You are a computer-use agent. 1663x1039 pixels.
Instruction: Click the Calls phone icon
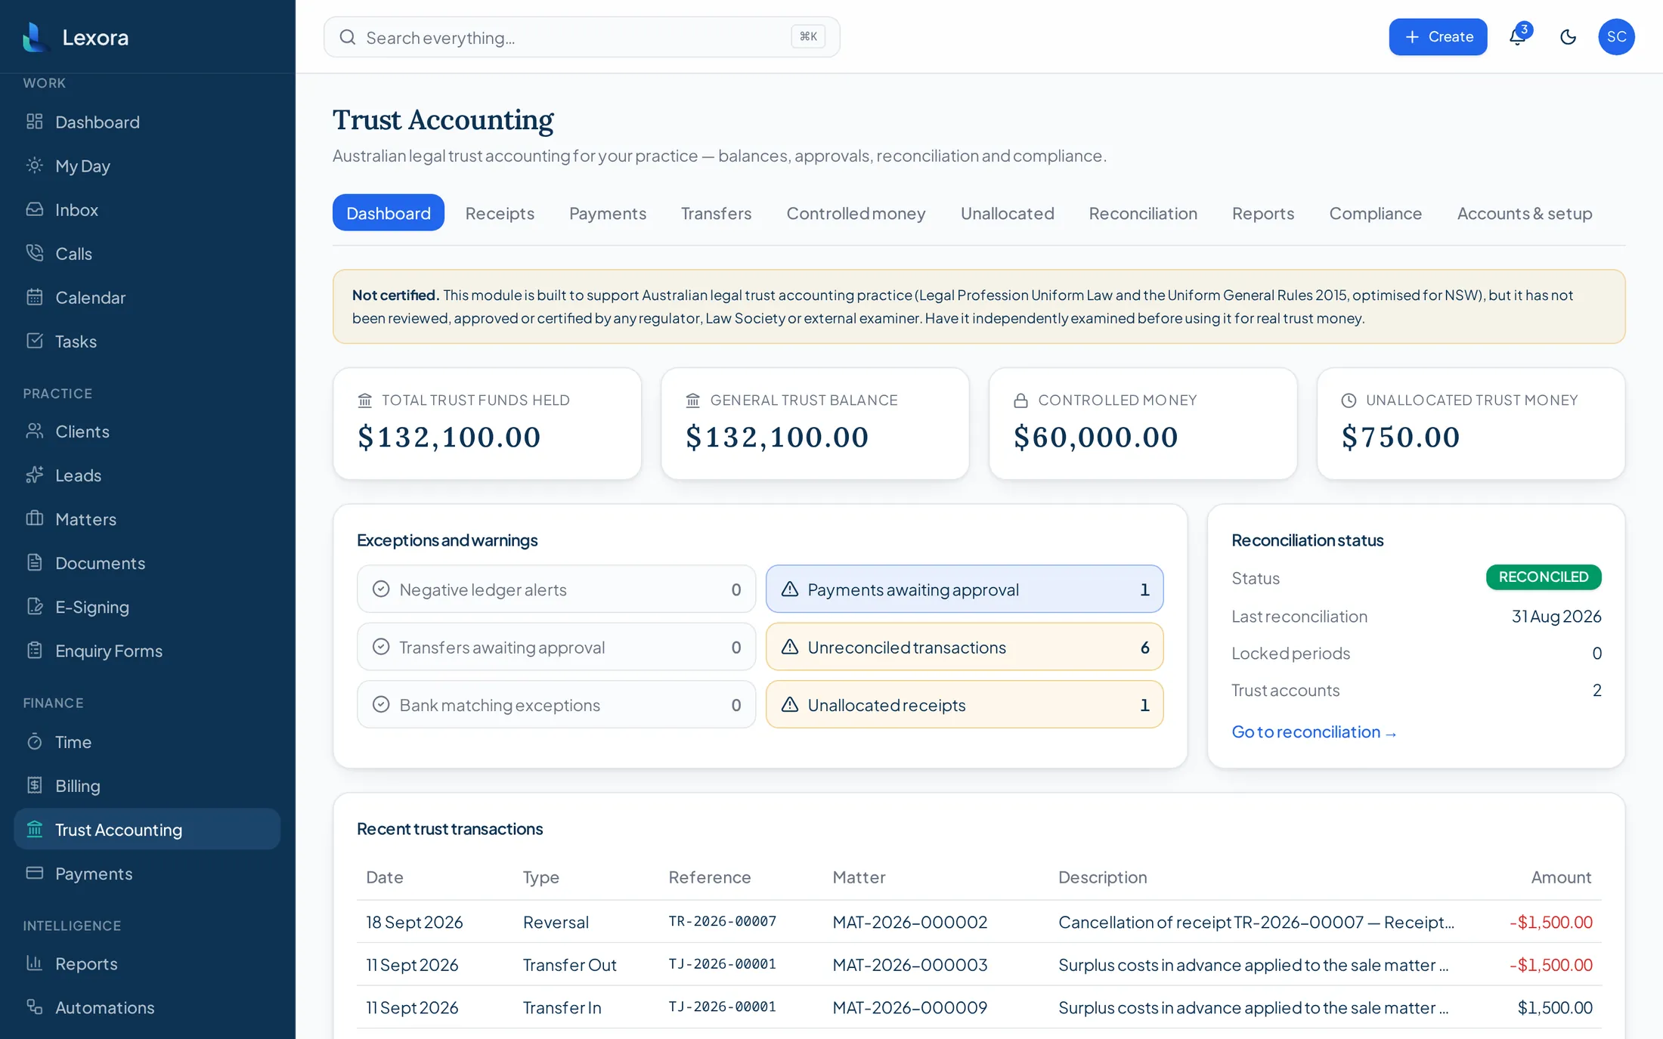[35, 253]
